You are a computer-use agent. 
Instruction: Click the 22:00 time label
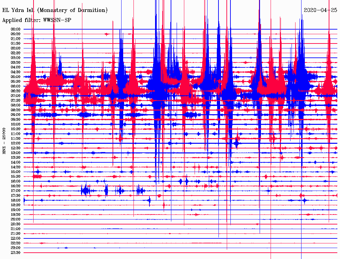point(16,238)
